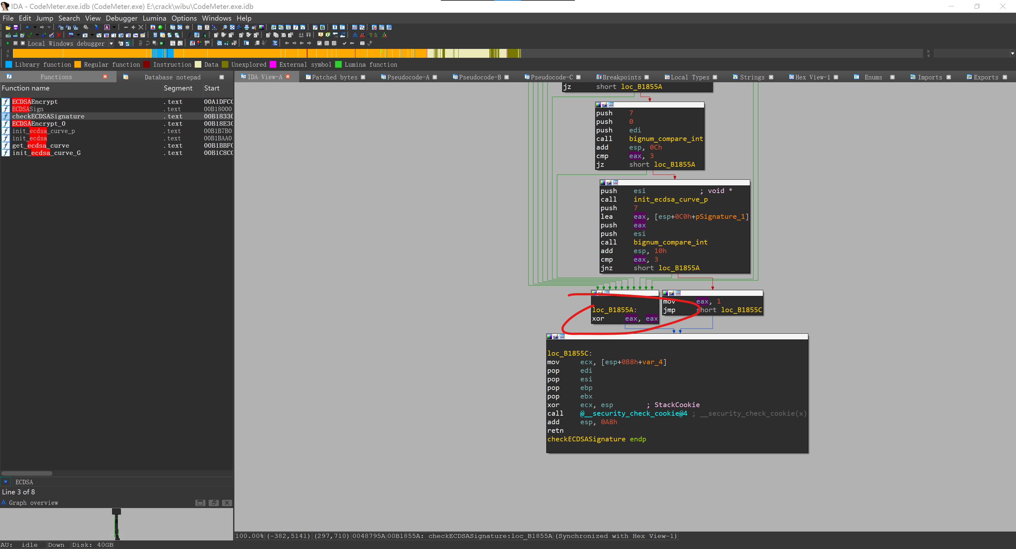Close the IDA View-A tab
The image size is (1016, 549).
click(x=288, y=77)
